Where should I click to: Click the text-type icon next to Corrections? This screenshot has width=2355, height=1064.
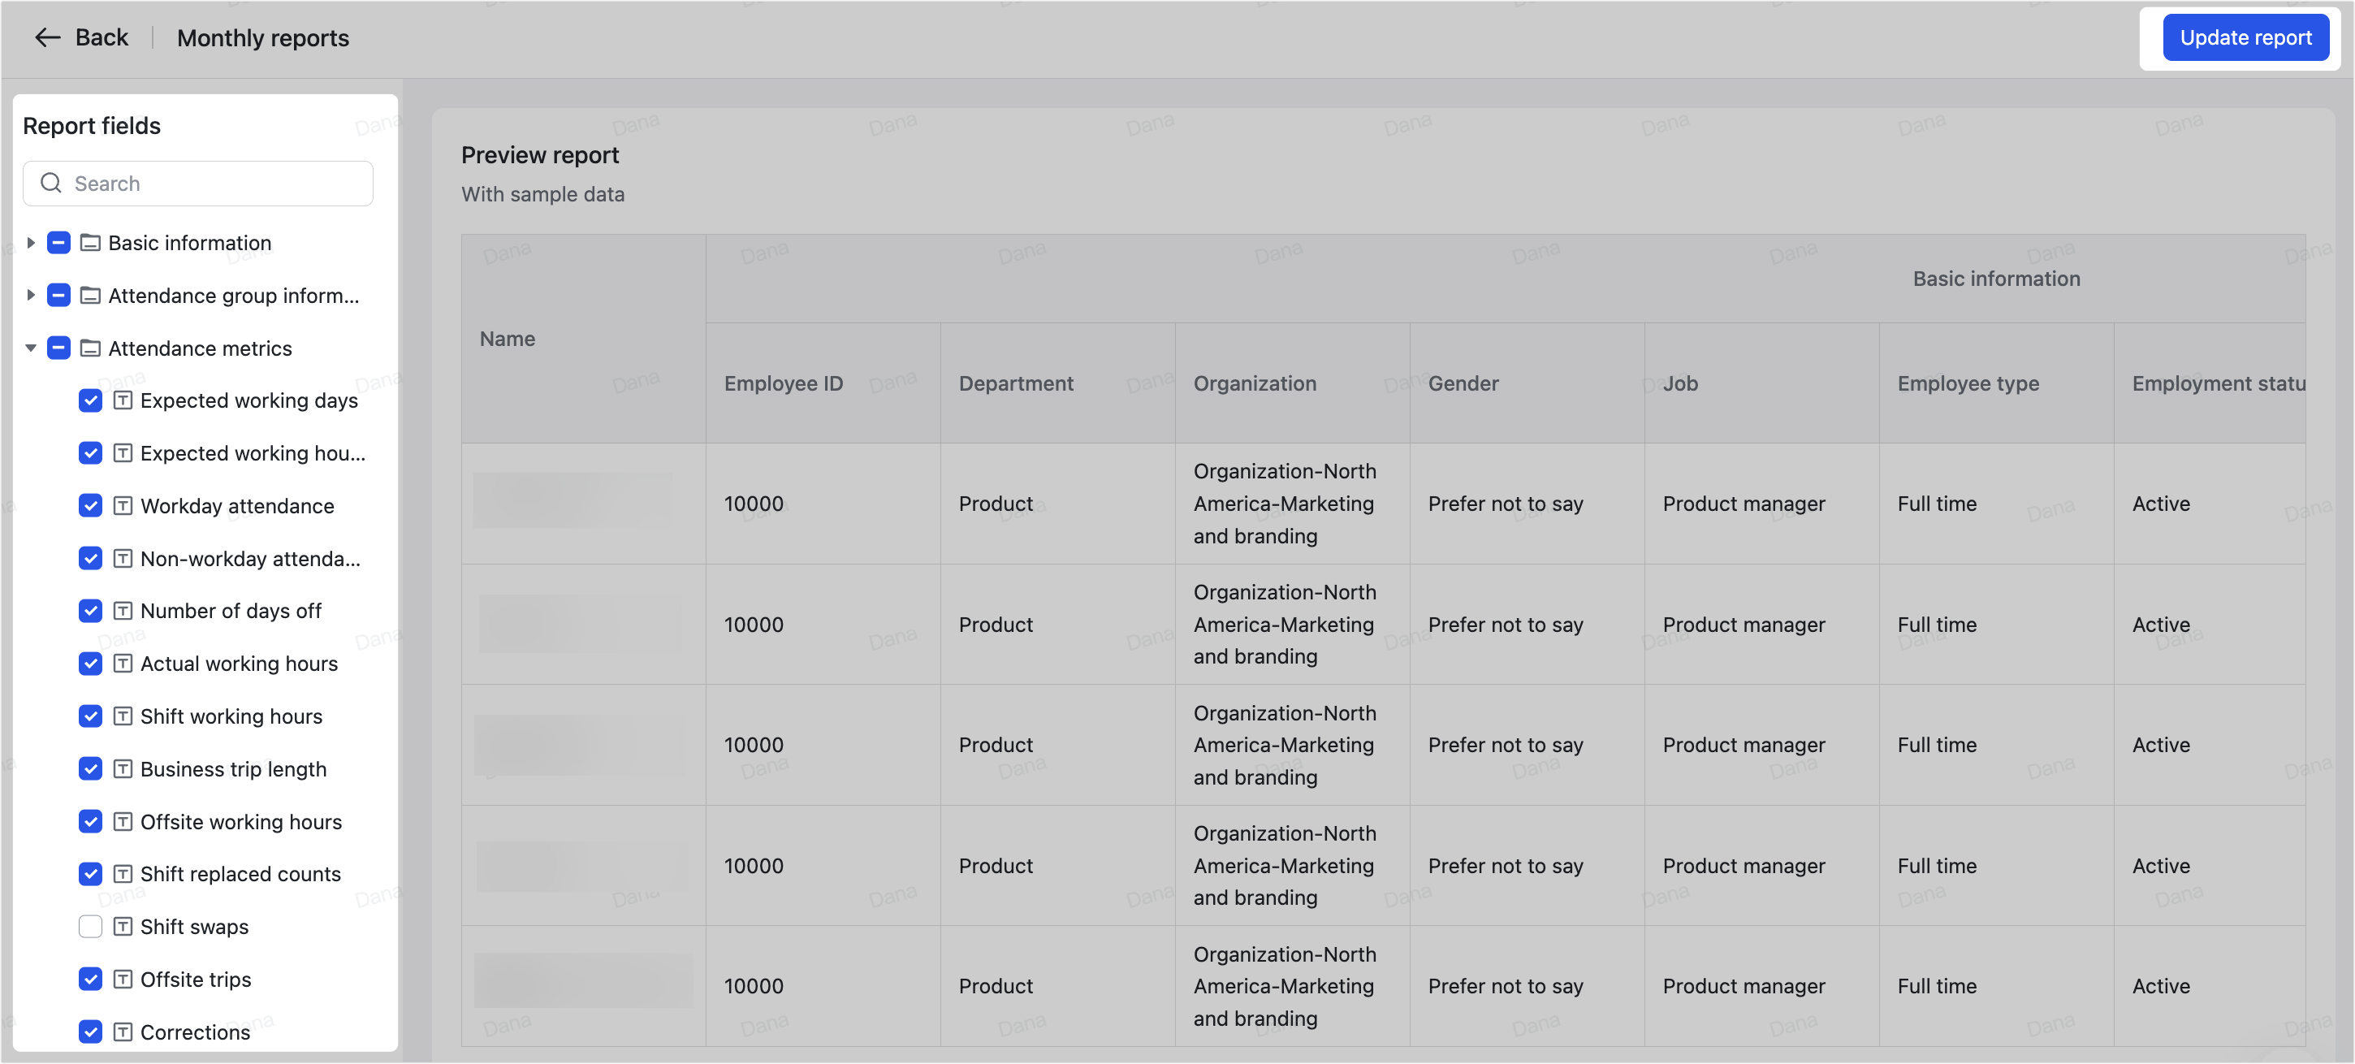[x=123, y=1032]
